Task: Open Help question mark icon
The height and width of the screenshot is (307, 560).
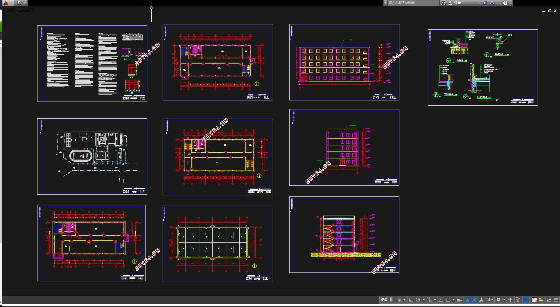Action: click(x=505, y=3)
